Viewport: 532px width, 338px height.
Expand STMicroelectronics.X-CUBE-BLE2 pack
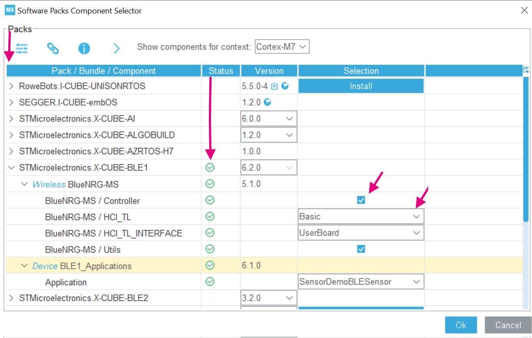(x=11, y=298)
